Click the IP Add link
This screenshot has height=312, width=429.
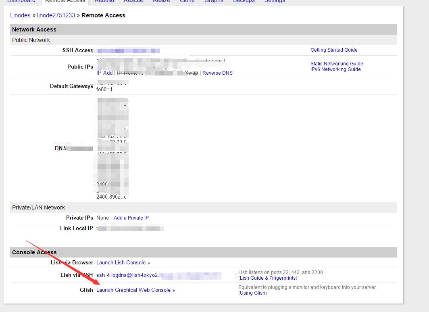pos(104,73)
